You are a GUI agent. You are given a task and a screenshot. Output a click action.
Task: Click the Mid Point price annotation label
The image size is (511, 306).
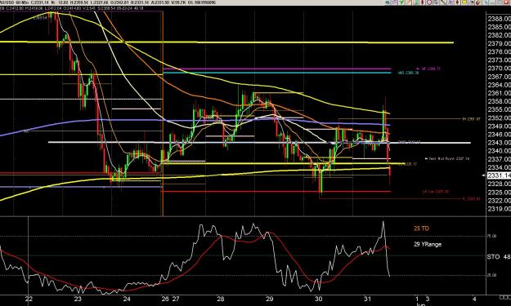(x=447, y=158)
